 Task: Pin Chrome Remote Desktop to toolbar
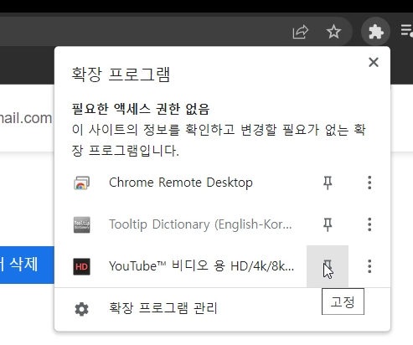328,183
